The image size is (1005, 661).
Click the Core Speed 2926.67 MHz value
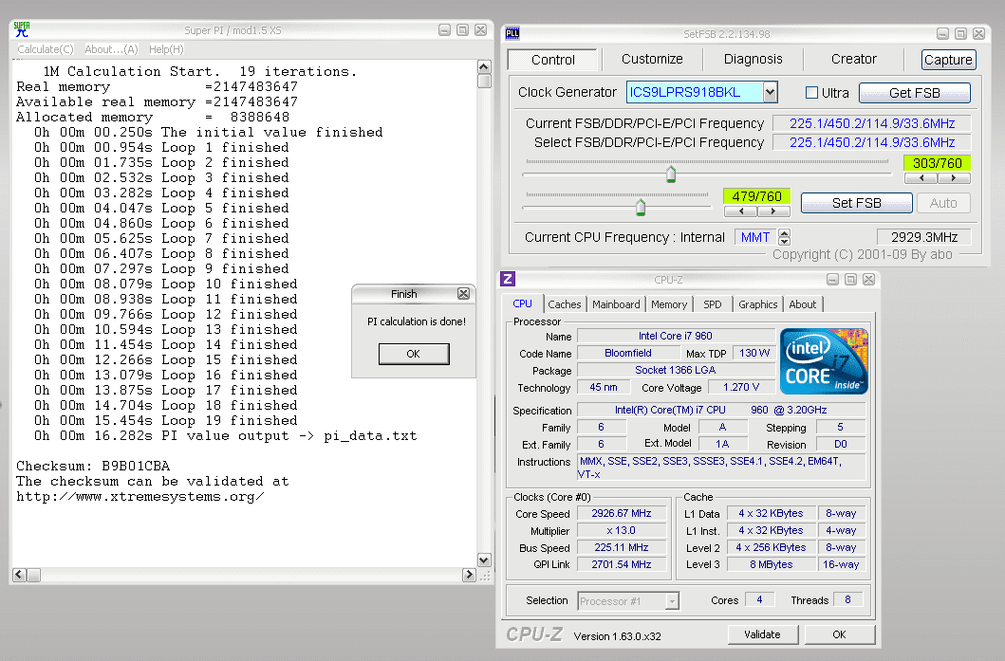pyautogui.click(x=621, y=513)
